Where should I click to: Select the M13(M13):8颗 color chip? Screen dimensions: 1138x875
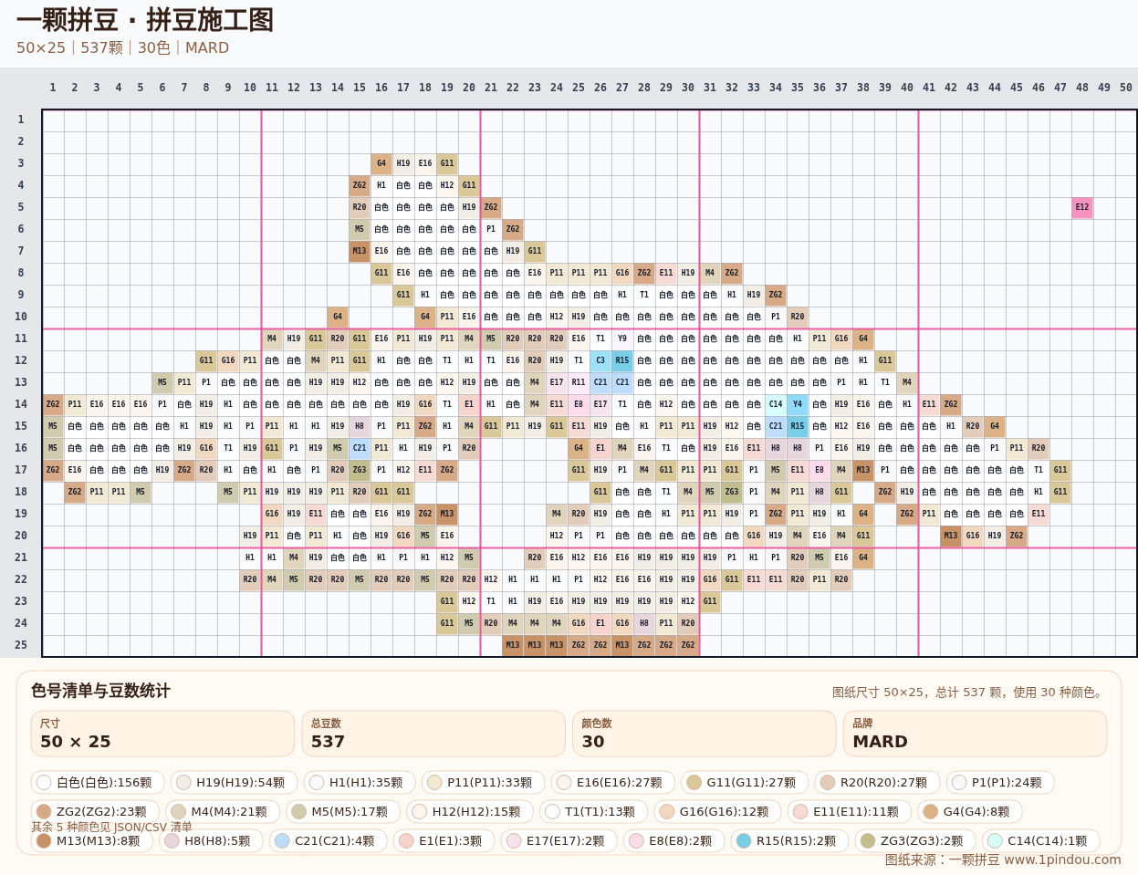click(x=92, y=841)
